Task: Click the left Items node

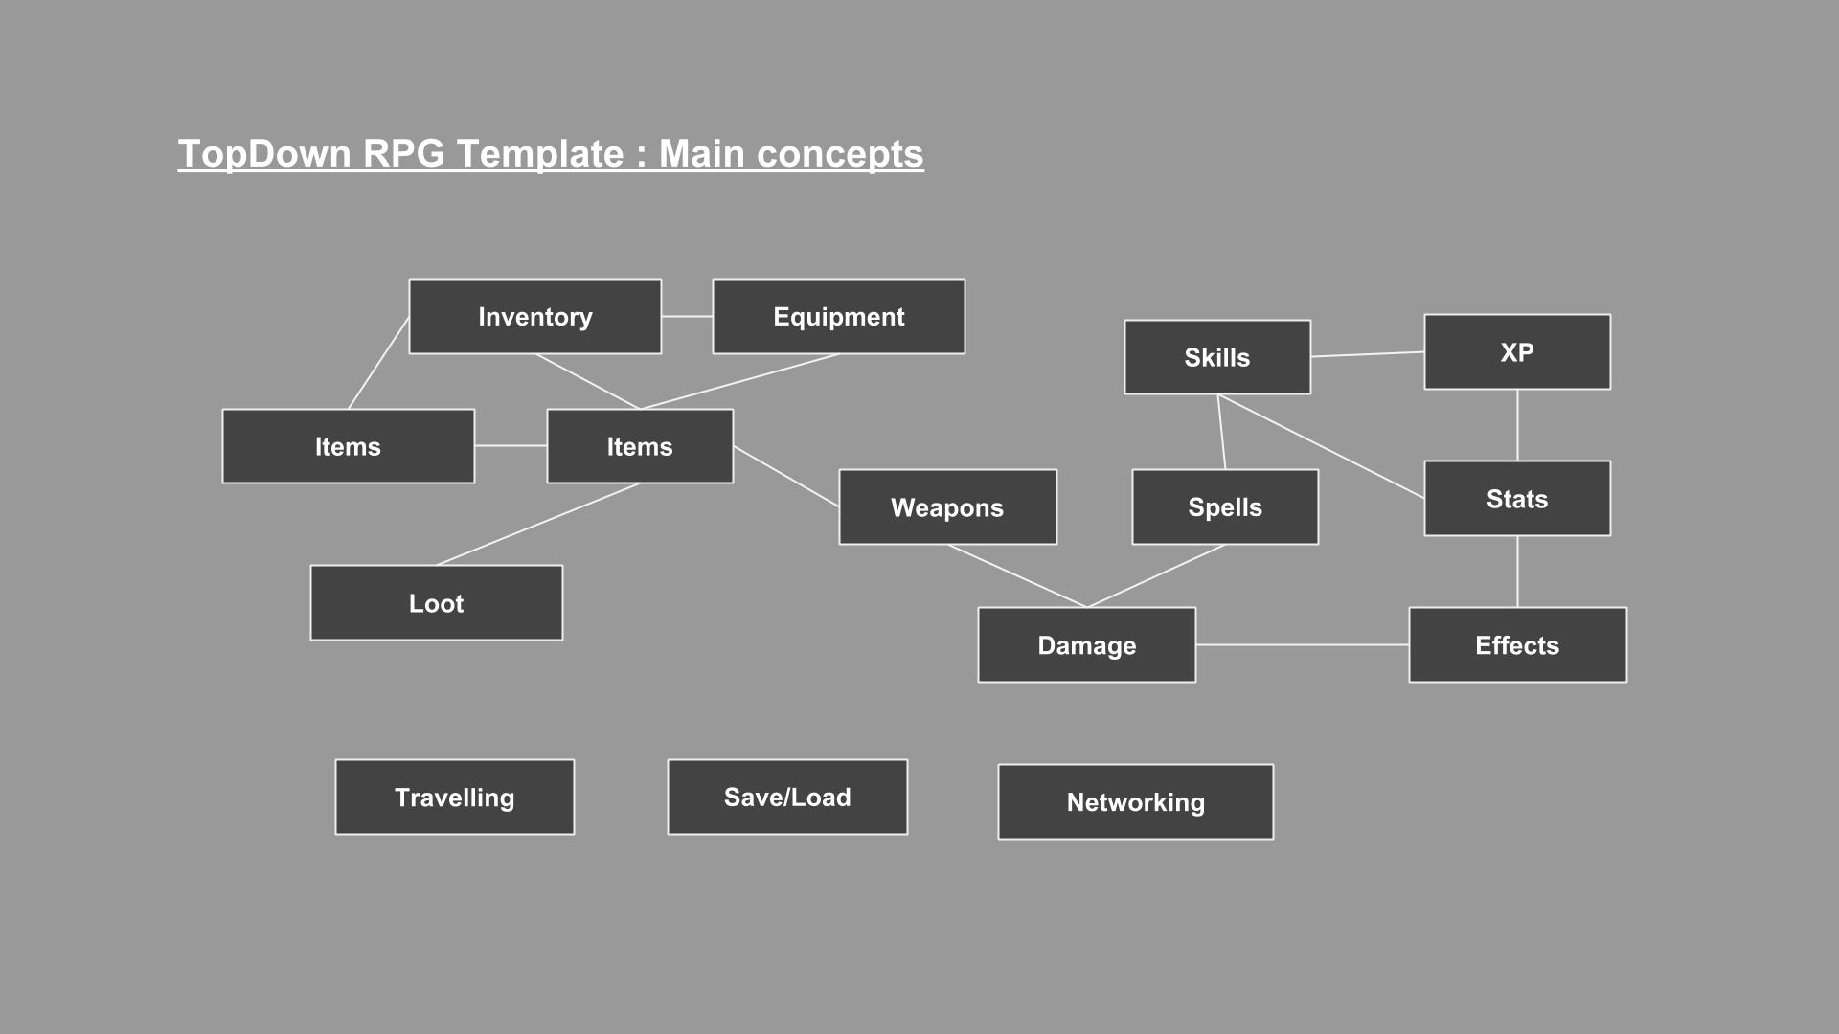Action: (x=350, y=444)
